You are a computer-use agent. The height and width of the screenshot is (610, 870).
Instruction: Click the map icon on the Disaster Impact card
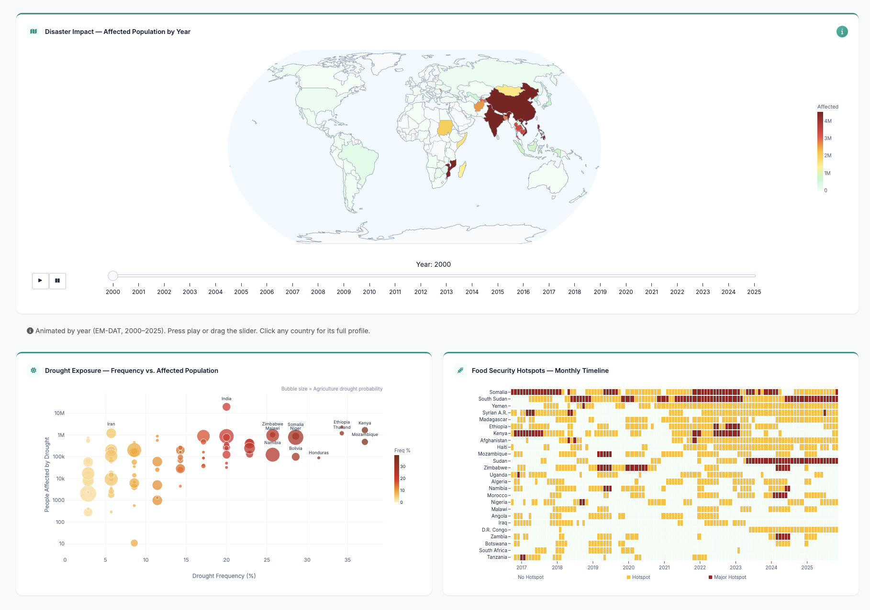point(33,31)
